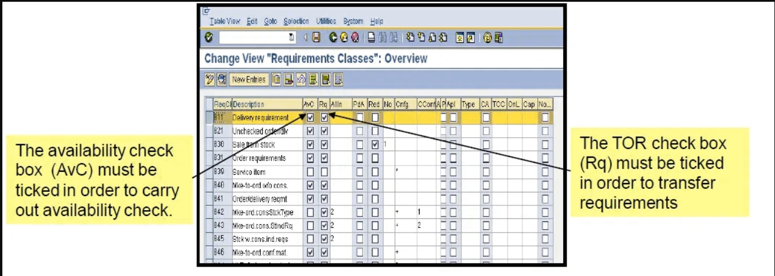775x276 pixels.
Task: Click the Details magnifier icon
Action: click(x=221, y=79)
